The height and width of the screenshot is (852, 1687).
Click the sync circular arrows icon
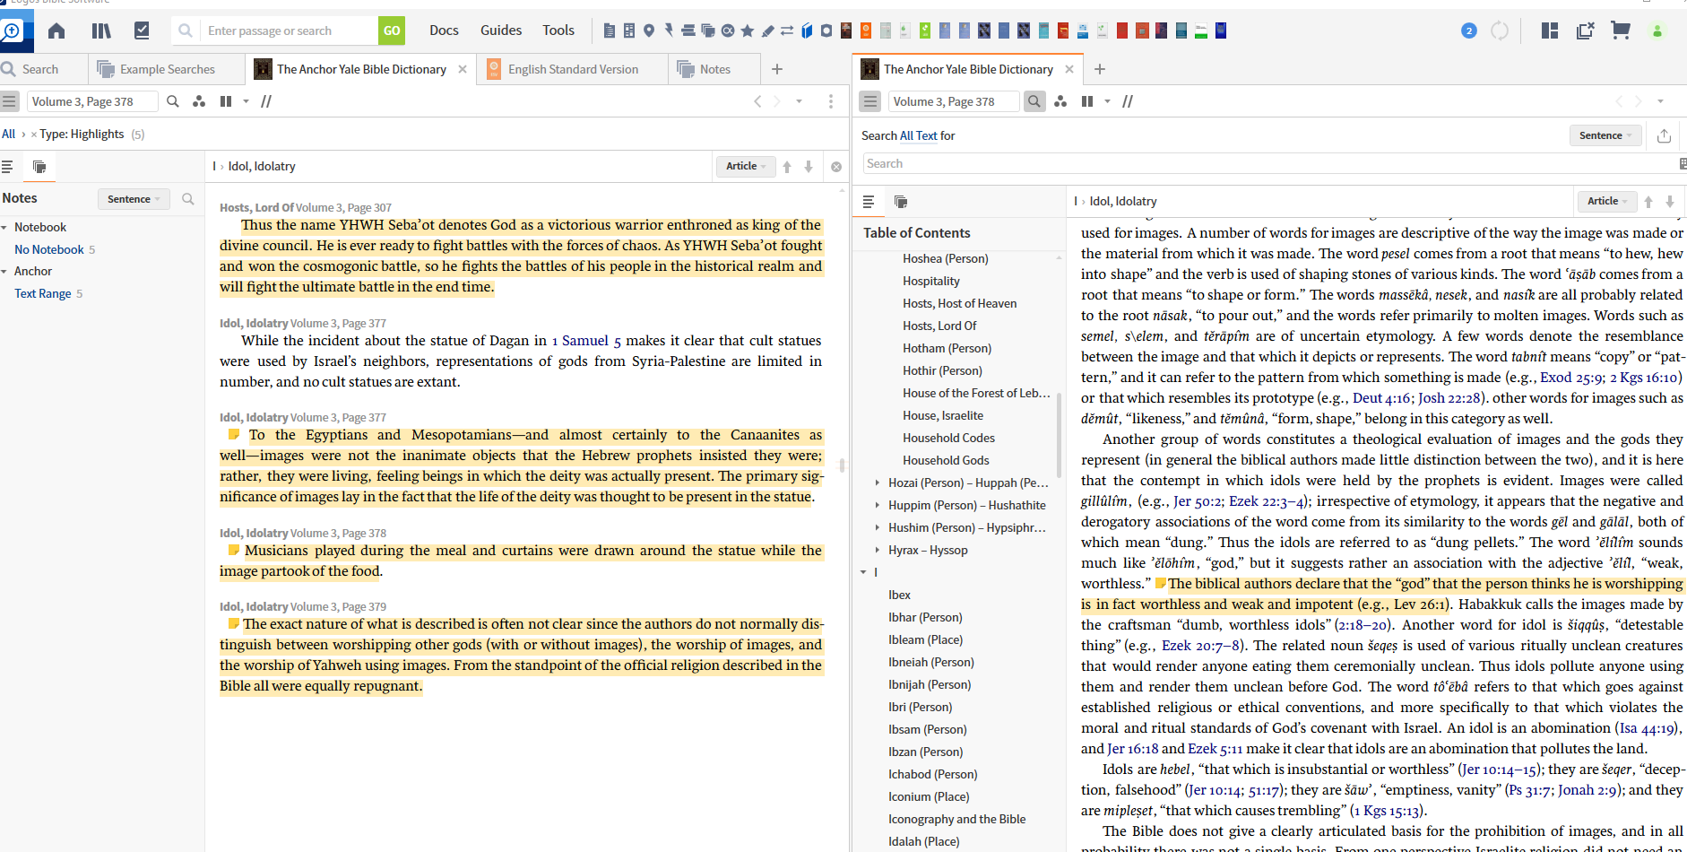click(1500, 31)
